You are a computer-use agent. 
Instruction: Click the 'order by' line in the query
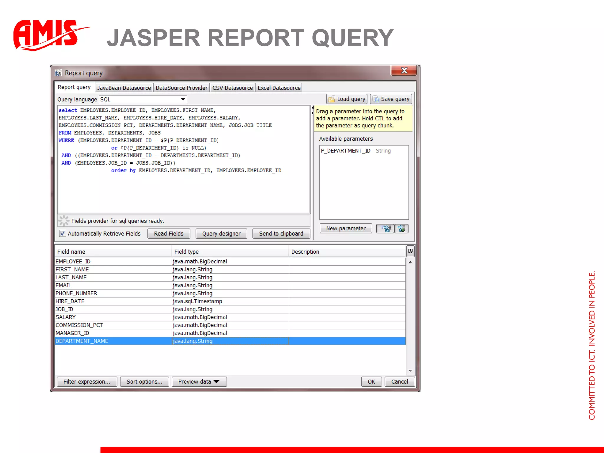pos(196,170)
